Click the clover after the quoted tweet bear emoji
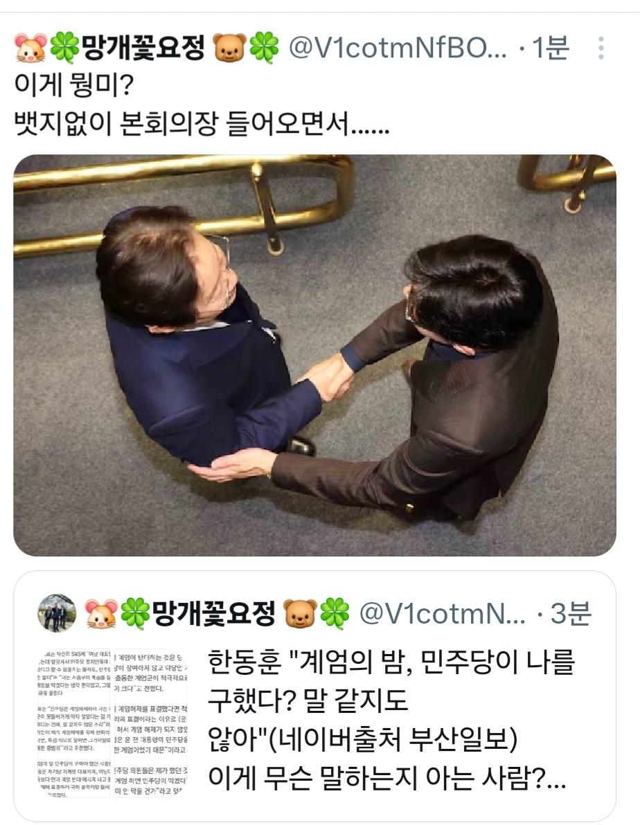The width and height of the screenshot is (640, 825). click(x=335, y=613)
